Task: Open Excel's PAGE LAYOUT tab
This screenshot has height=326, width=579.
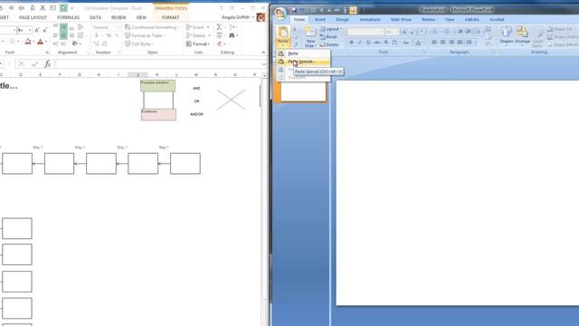Action: tap(33, 17)
